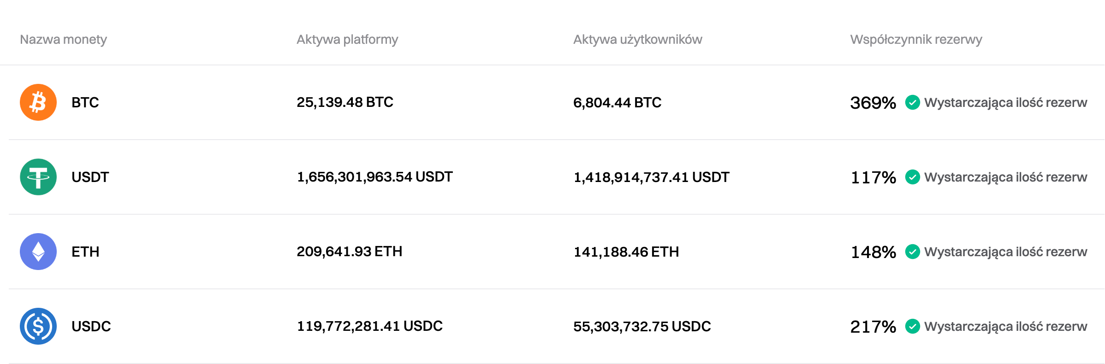Select the USDC coin name label
Image resolution: width=1105 pixels, height=364 pixels.
point(91,326)
